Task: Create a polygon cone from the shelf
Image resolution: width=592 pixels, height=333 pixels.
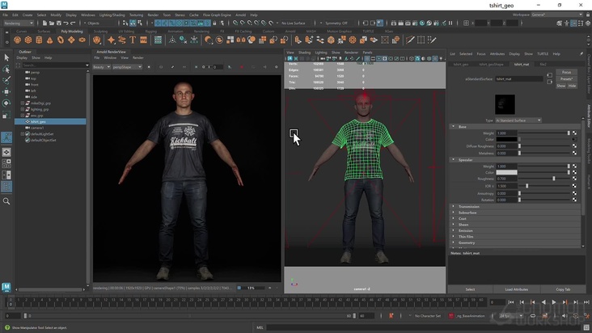Action: 50,40
